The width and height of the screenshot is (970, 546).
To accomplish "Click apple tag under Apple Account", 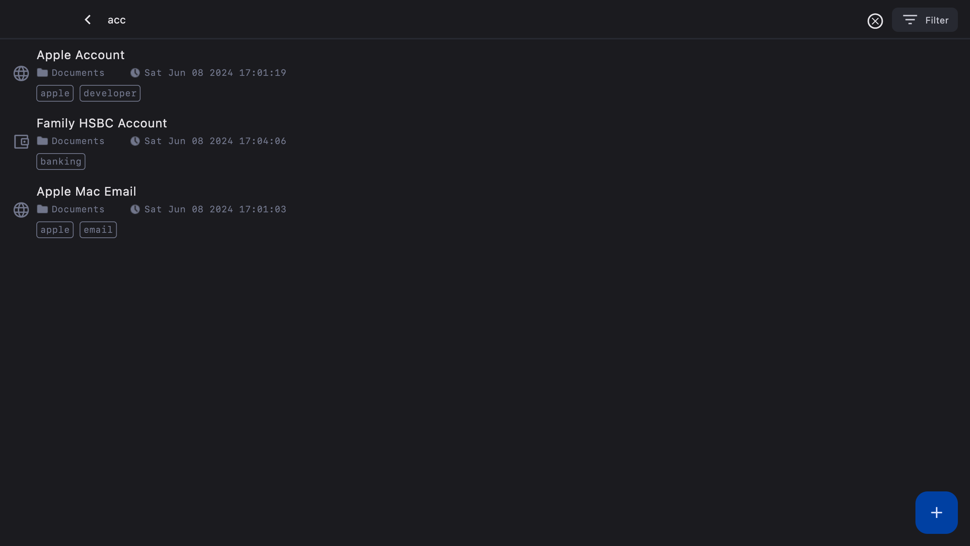I will pyautogui.click(x=55, y=94).
